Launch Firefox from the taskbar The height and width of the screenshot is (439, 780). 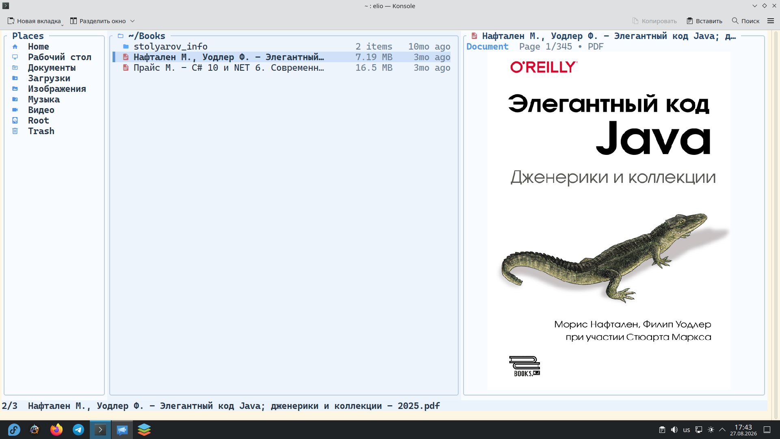[x=56, y=430]
